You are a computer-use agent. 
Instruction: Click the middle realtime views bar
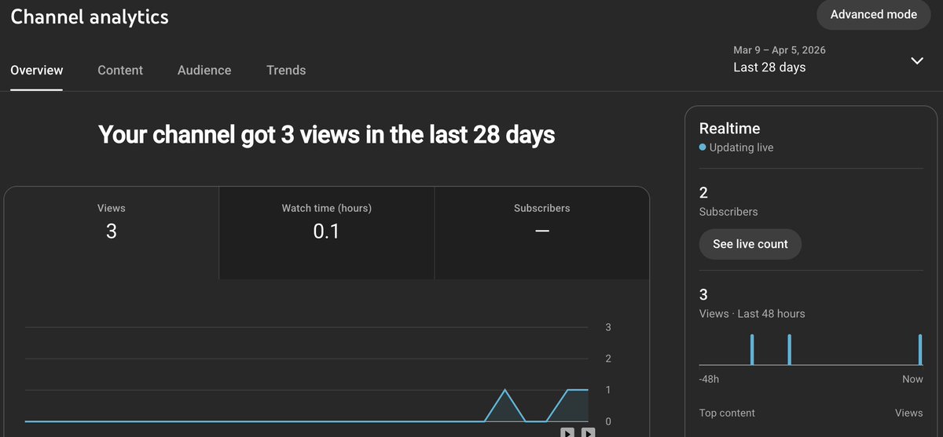tap(789, 350)
